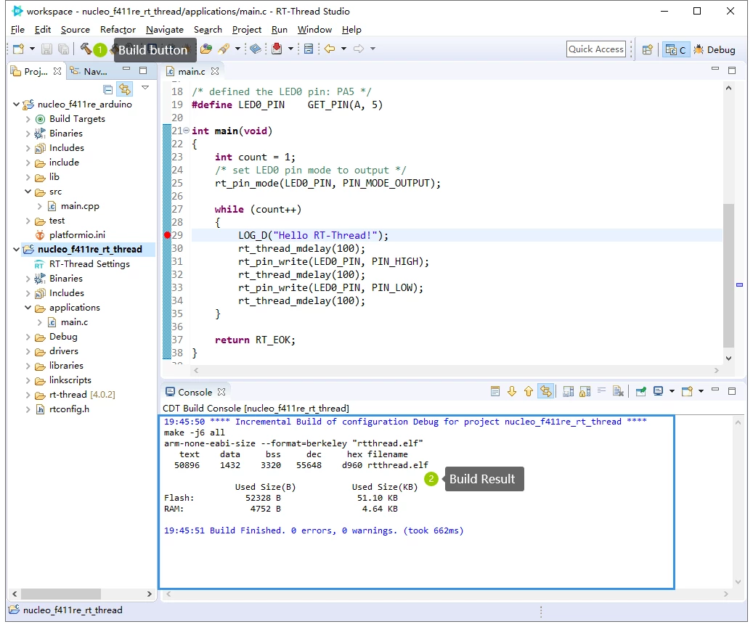753x627 pixels.
Task: Open the Project Explorer view menu triangle
Action: [x=145, y=88]
